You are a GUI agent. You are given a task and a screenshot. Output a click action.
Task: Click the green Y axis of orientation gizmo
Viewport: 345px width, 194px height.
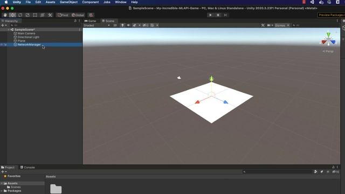pos(328,34)
